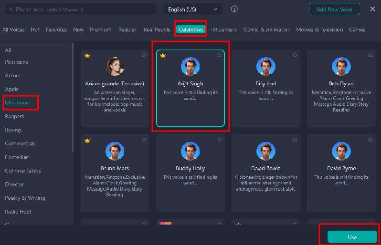Select Buddy Holly avatar
The image size is (381, 245).
pyautogui.click(x=190, y=151)
